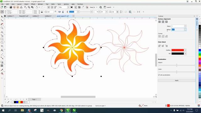Select the Pick tool in toolbox
Screen dimensions: 201x113
pos(2,17)
